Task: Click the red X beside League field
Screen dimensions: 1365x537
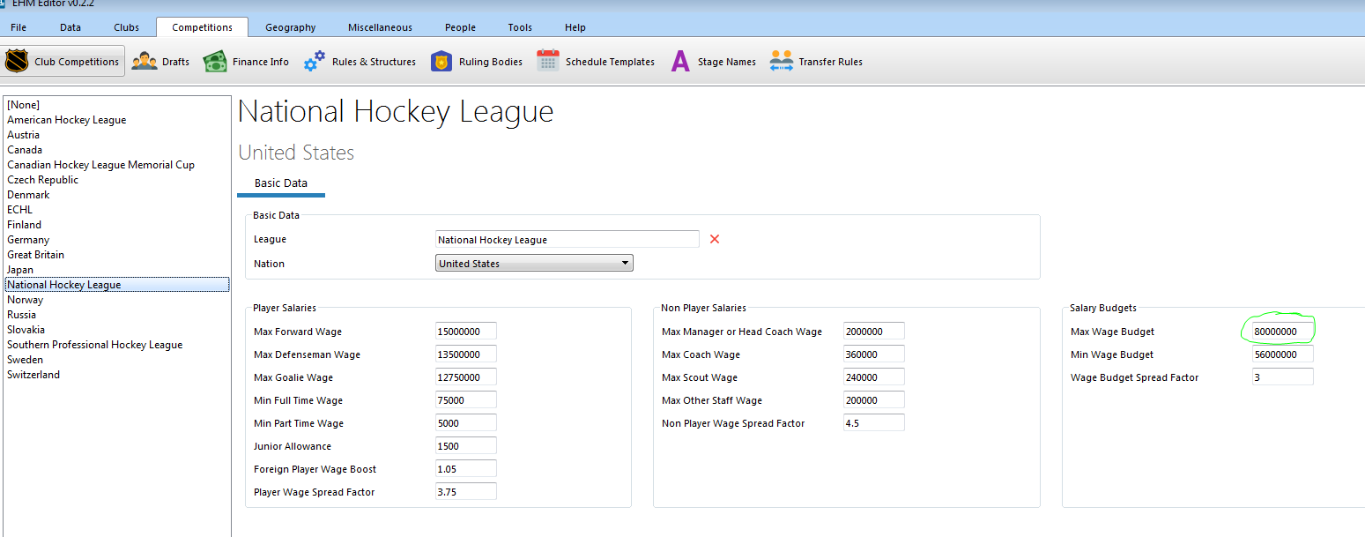Action: pos(715,239)
